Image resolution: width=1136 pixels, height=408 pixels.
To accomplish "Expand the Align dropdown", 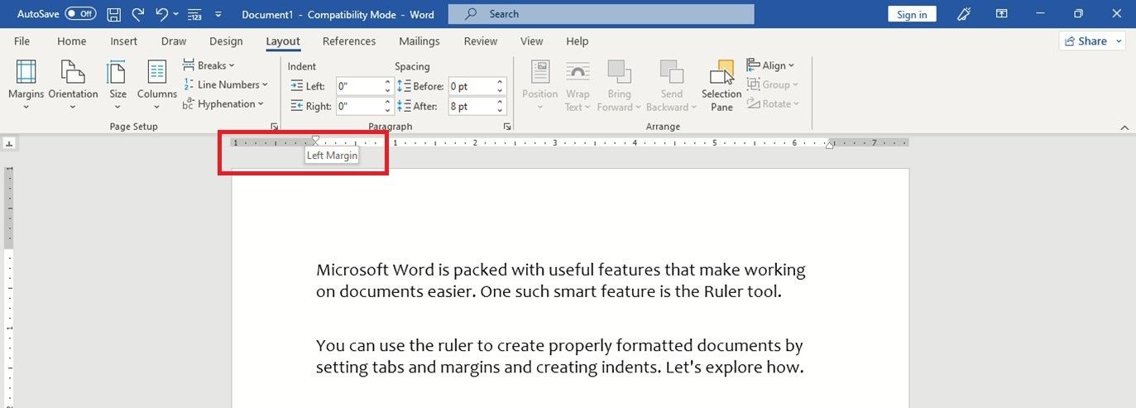I will pos(771,65).
